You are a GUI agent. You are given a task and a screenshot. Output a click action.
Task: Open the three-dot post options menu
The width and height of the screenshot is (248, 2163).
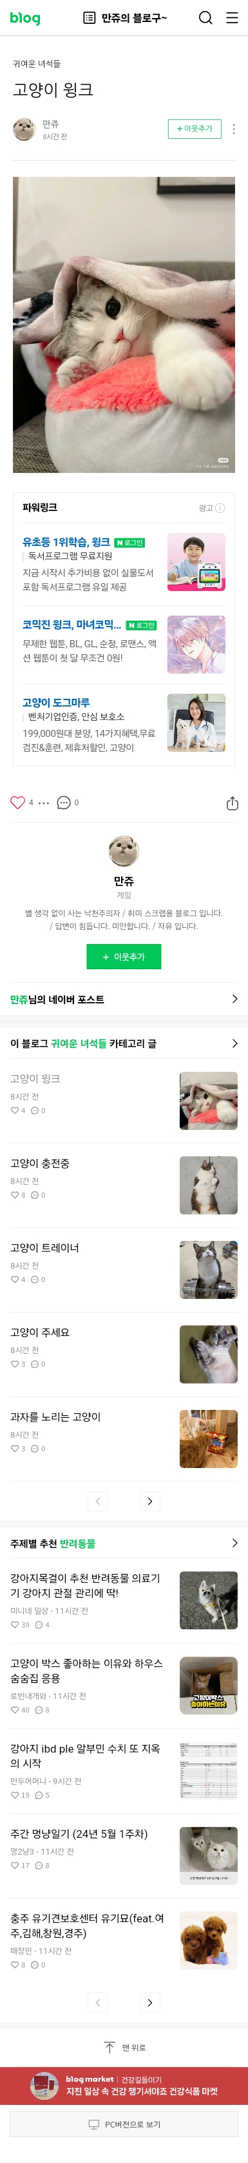pos(234,128)
